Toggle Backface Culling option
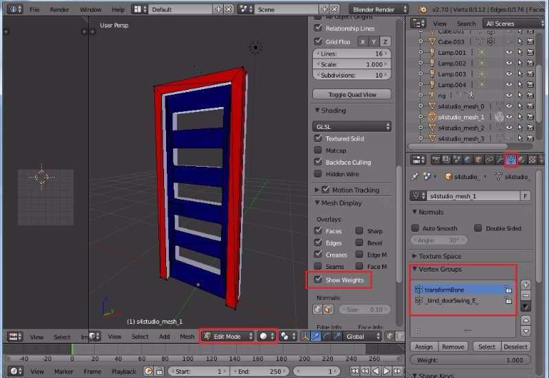 click(318, 162)
